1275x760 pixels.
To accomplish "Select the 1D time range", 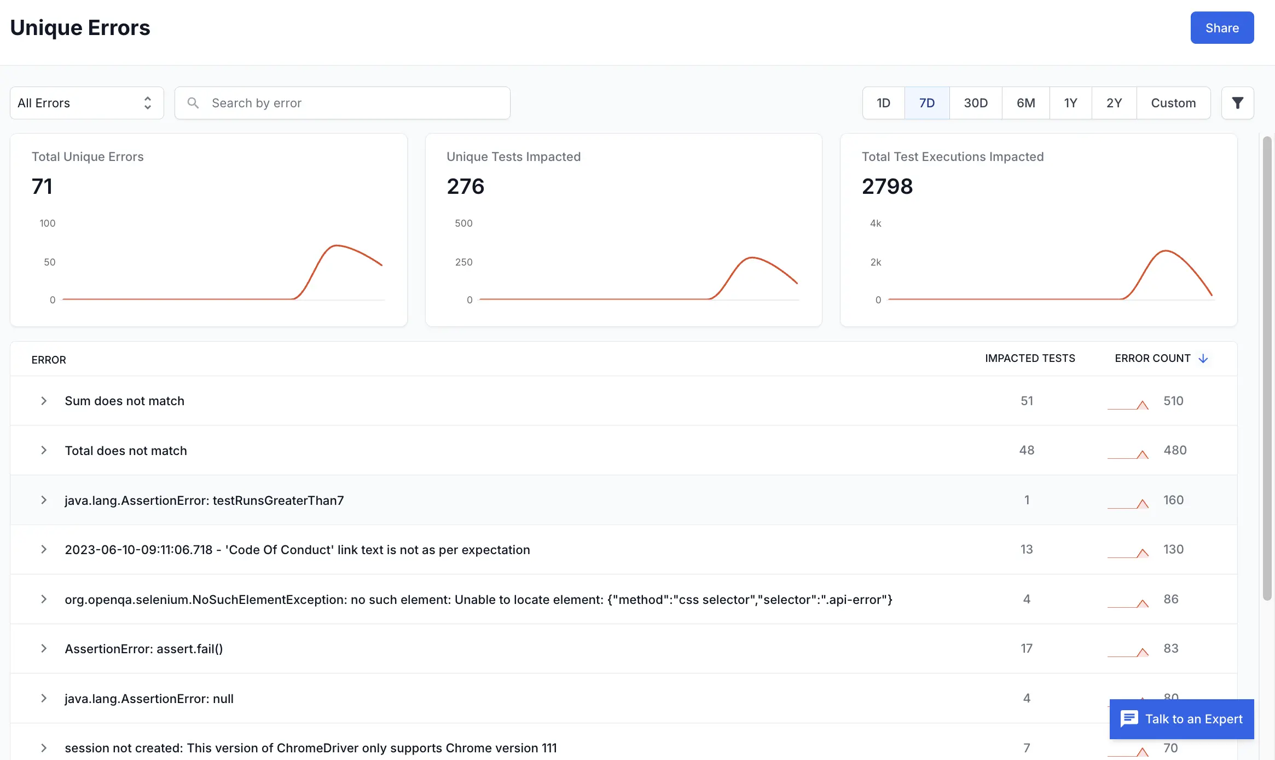I will pos(883,103).
